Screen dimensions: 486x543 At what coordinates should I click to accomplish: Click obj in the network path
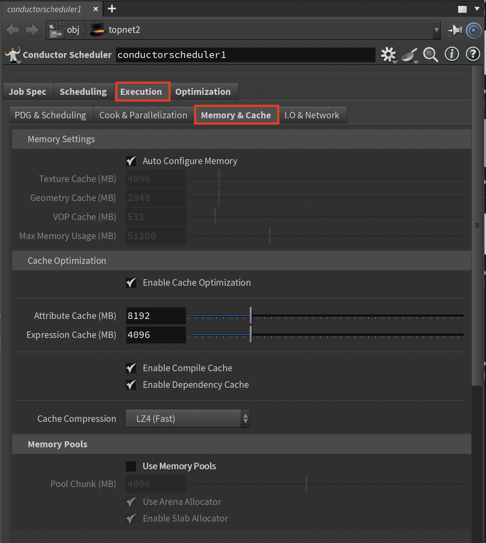73,30
